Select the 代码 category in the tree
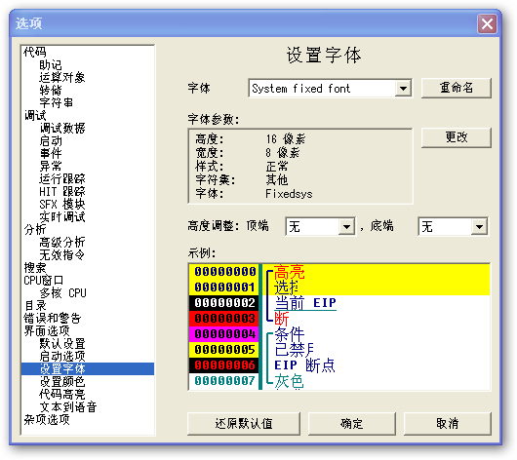This screenshot has height=460, width=517. click(35, 52)
